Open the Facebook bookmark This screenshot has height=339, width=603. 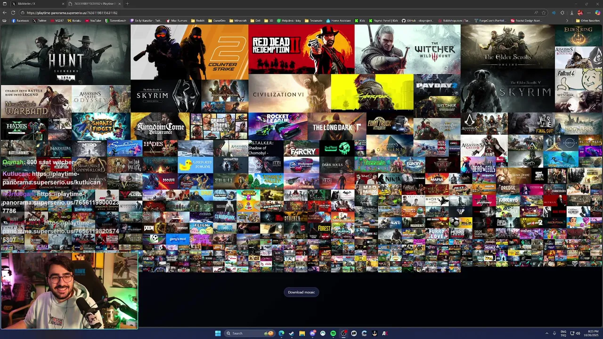click(x=20, y=21)
